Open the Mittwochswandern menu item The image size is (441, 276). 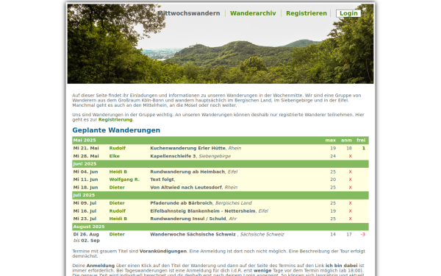click(x=189, y=13)
